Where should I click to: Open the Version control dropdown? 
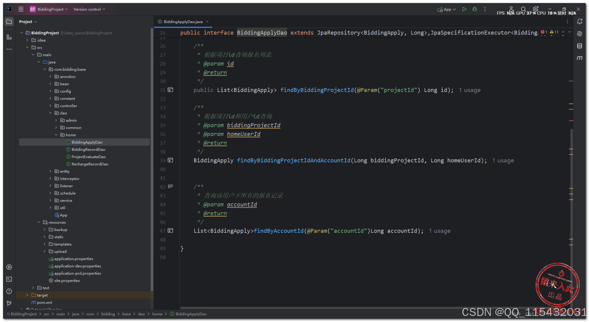(89, 9)
